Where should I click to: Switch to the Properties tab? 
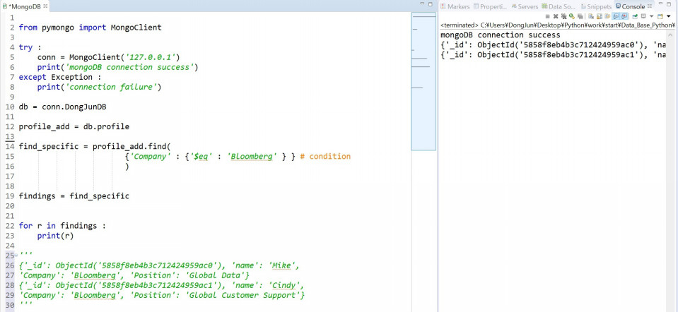490,6
